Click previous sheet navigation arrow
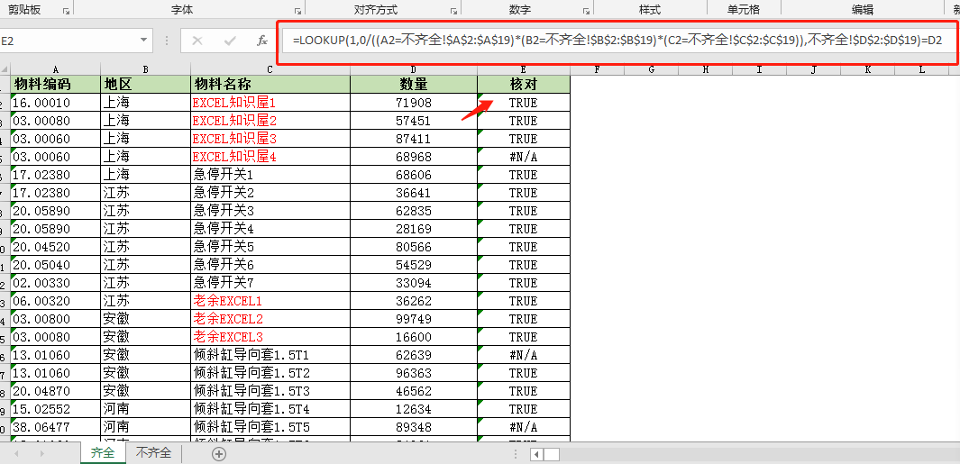 click(16, 454)
